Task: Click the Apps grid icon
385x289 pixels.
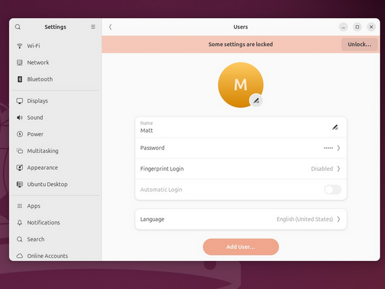Action: coord(20,206)
